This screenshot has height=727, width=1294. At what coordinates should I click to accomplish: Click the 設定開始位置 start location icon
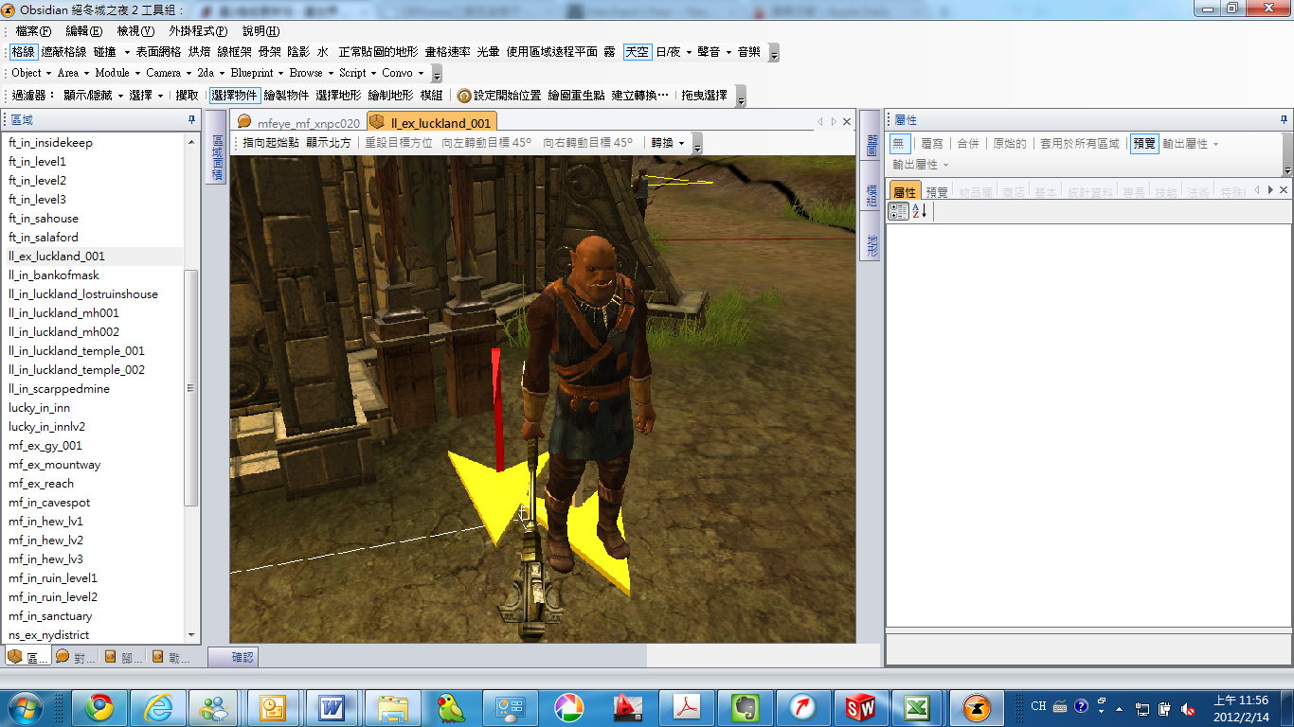click(464, 96)
